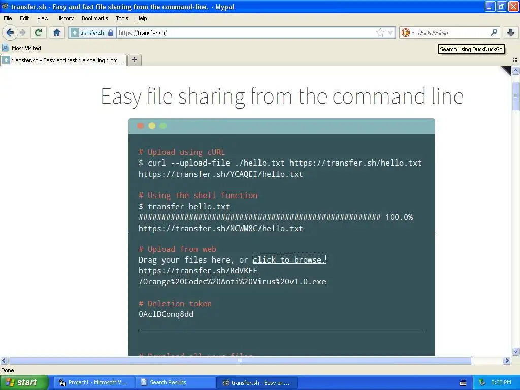520x390 pixels.
Task: Open the Help menu
Action: [141, 18]
